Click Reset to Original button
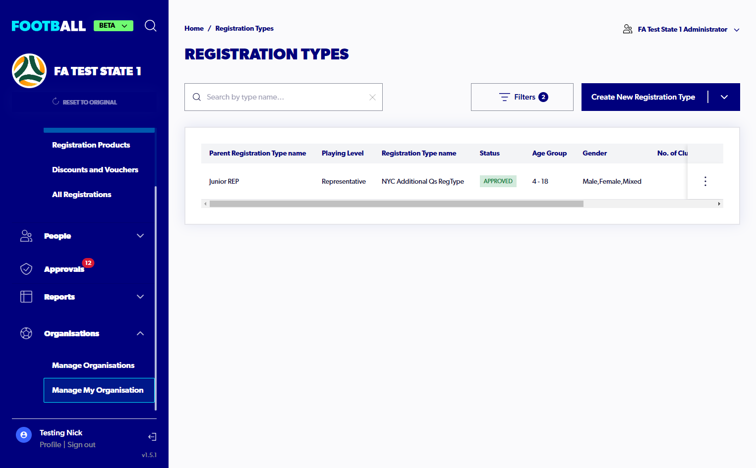 pyautogui.click(x=85, y=102)
